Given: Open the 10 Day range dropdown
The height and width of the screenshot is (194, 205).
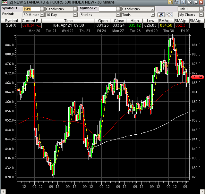Looking at the screenshot, I should [x=75, y=15].
